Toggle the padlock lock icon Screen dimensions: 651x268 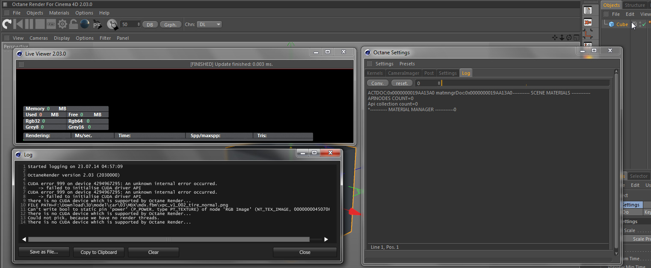pyautogui.click(x=73, y=24)
